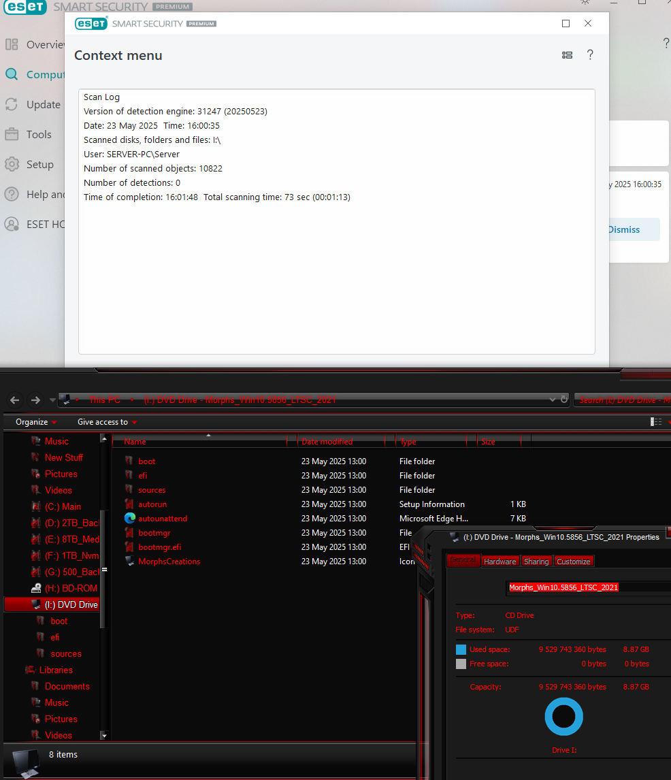Switch to Hardware tab in Properties
671x780 pixels.
tap(500, 561)
